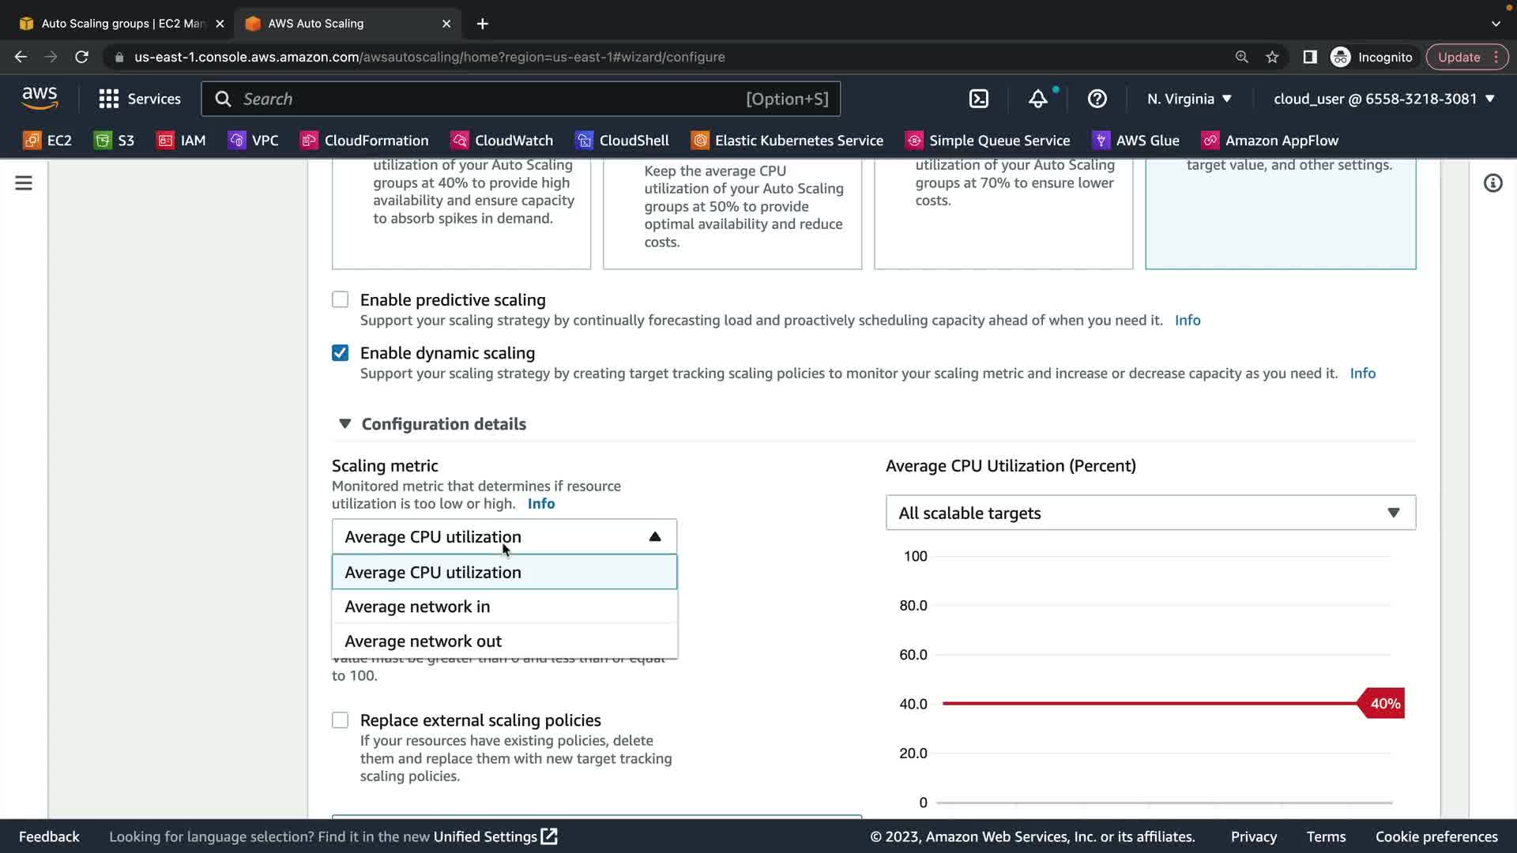Open the N. Virginia region selector
This screenshot has height=853, width=1517.
click(1189, 99)
